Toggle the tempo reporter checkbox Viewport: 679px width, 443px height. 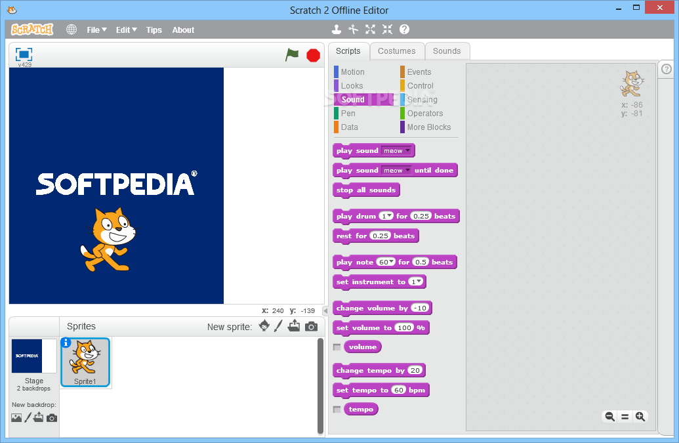tap(337, 410)
